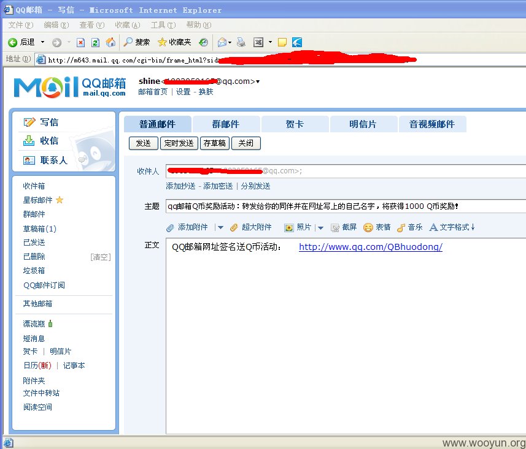Refresh the page with green arrows icon
The height and width of the screenshot is (449, 526).
95,42
